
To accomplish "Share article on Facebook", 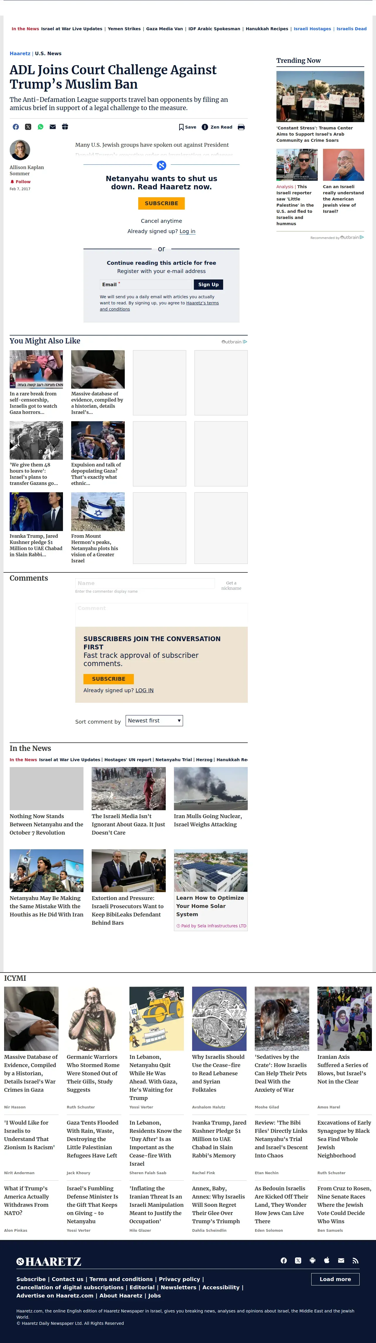I will point(16,127).
